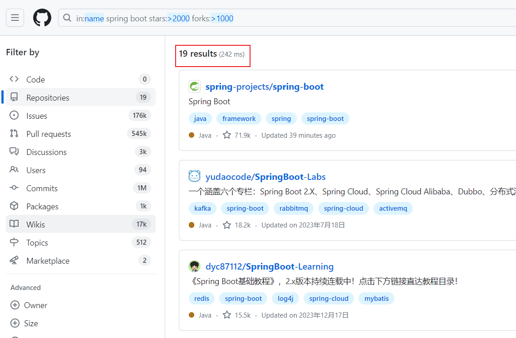Screen dimensions: 516x338
Task: Click the Marketplace telescope icon
Action: click(x=14, y=260)
